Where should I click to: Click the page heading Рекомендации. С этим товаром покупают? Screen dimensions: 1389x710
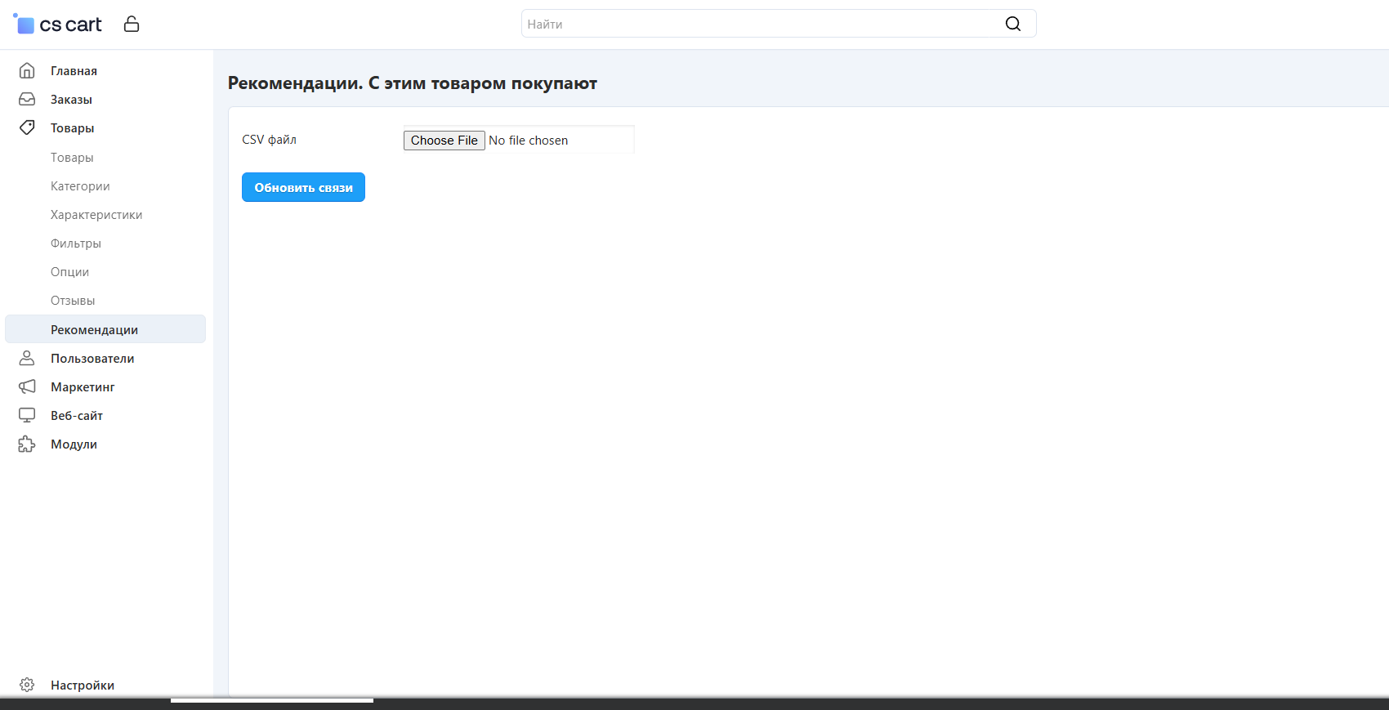coord(413,83)
